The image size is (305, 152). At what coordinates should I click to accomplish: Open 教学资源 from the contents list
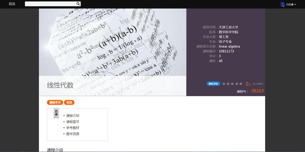click(73, 134)
